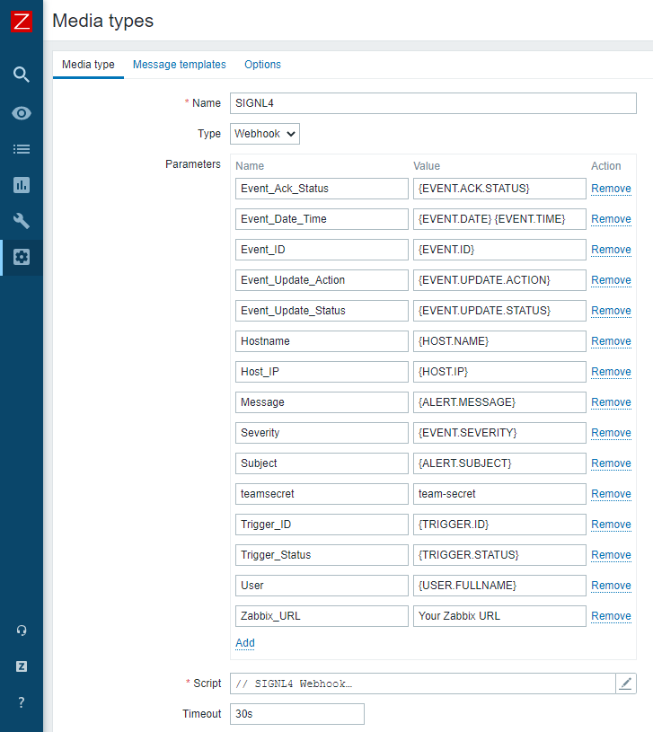Edit the {HOST.NAME} value field
Viewport: 653px width, 732px height.
499,341
